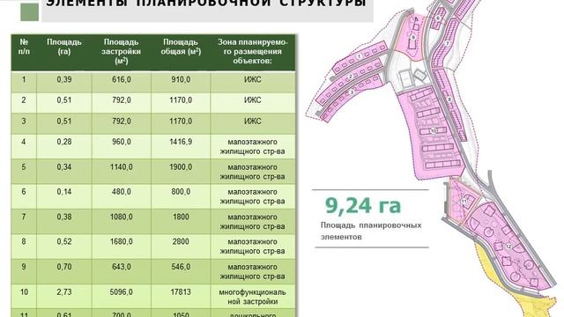Select building area value 480,0
Screen dimensions: 564x317
[122, 192]
